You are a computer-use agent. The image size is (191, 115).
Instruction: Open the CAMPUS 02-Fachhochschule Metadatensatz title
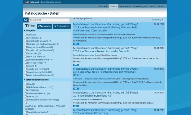point(106,72)
